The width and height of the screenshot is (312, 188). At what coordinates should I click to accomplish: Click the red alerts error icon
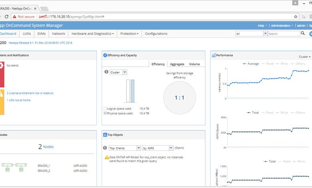1,66
